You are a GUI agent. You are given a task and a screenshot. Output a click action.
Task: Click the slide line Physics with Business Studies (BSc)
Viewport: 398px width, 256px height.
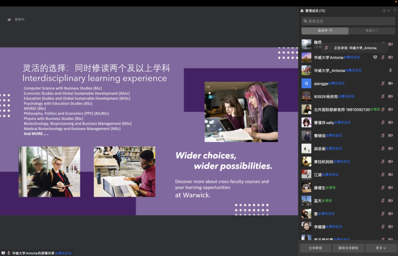click(53, 119)
